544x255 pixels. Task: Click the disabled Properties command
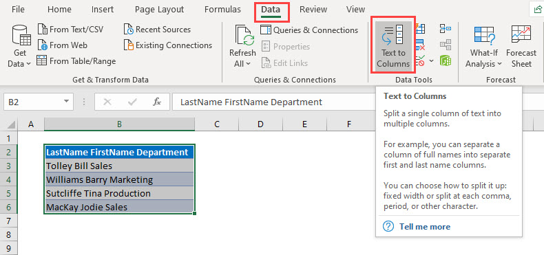click(285, 47)
